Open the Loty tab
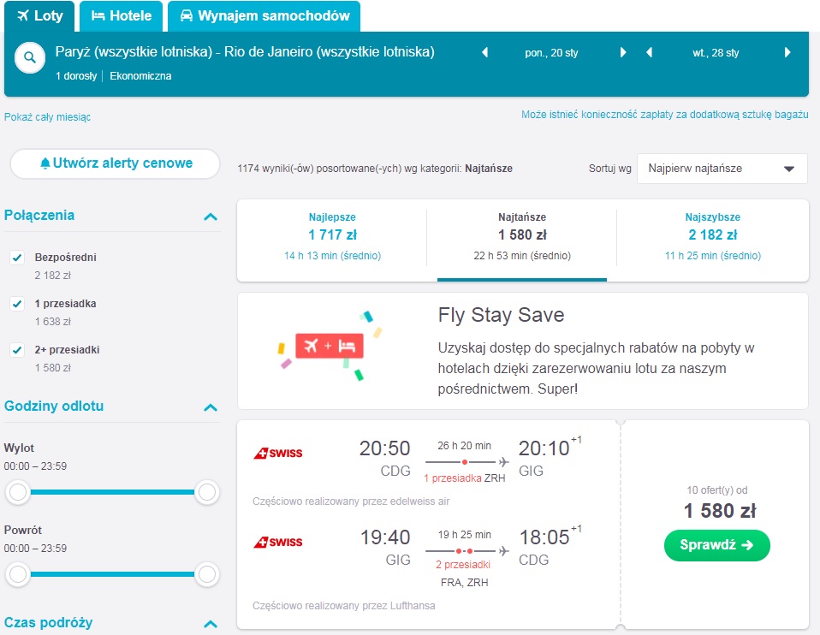Viewport: 820px width, 635px height. (39, 16)
